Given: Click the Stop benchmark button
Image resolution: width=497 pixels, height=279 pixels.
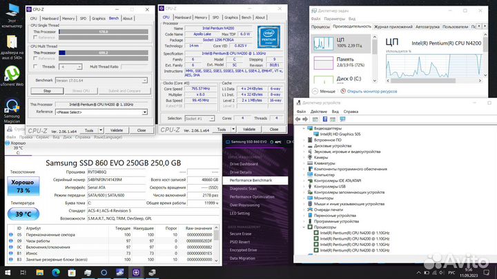Looking at the screenshot, I should pos(47,91).
